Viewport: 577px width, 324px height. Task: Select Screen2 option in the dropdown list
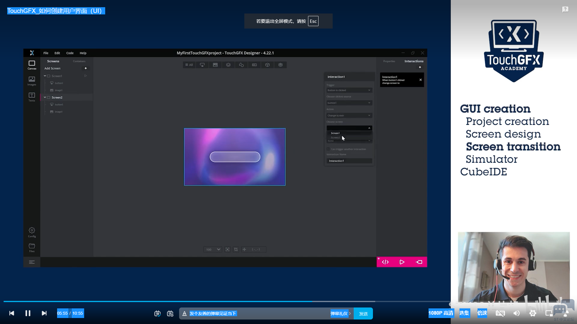click(x=350, y=138)
